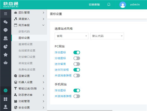Image resolution: width=147 pixels, height=111 pixels.
Task: Click the 安全设置 shield icon
Action: pyautogui.click(x=15, y=108)
